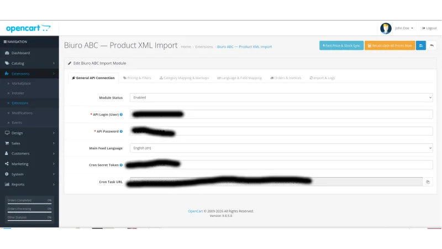Click the Marketing share icon
This screenshot has height=249, width=442.
point(7,164)
